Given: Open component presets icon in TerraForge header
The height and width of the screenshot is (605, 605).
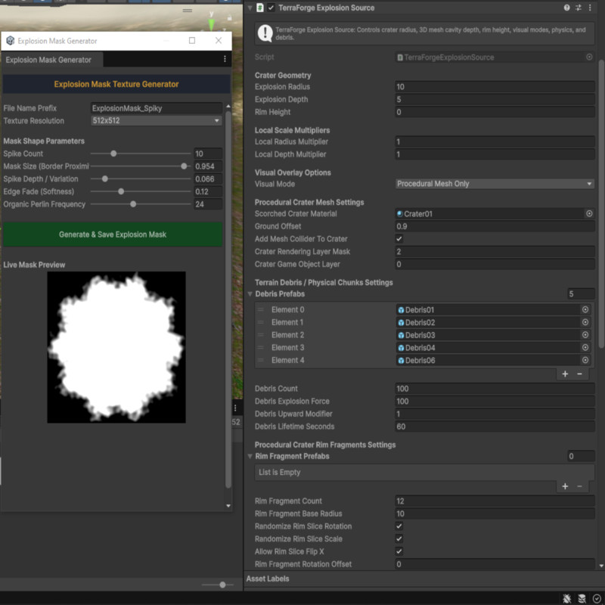Looking at the screenshot, I should coord(578,8).
